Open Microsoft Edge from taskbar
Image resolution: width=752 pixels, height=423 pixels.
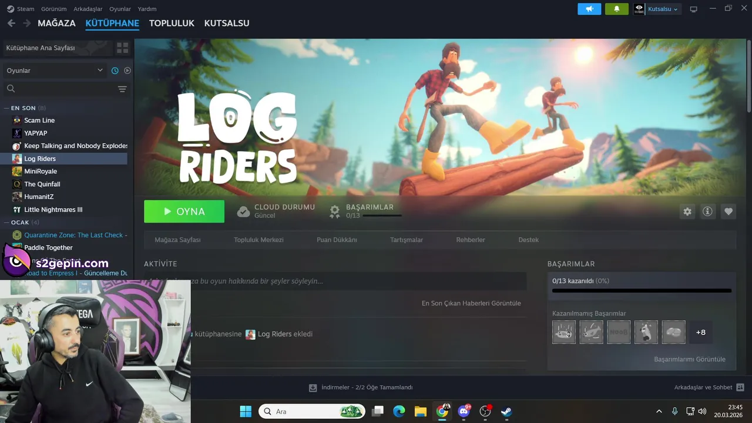399,411
